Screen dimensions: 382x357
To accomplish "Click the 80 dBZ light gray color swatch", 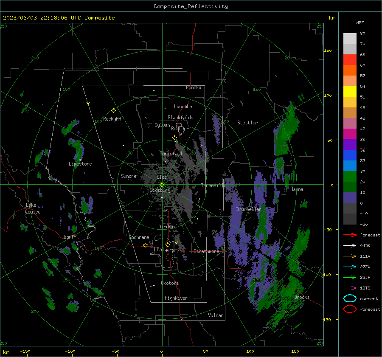I will tap(350, 38).
